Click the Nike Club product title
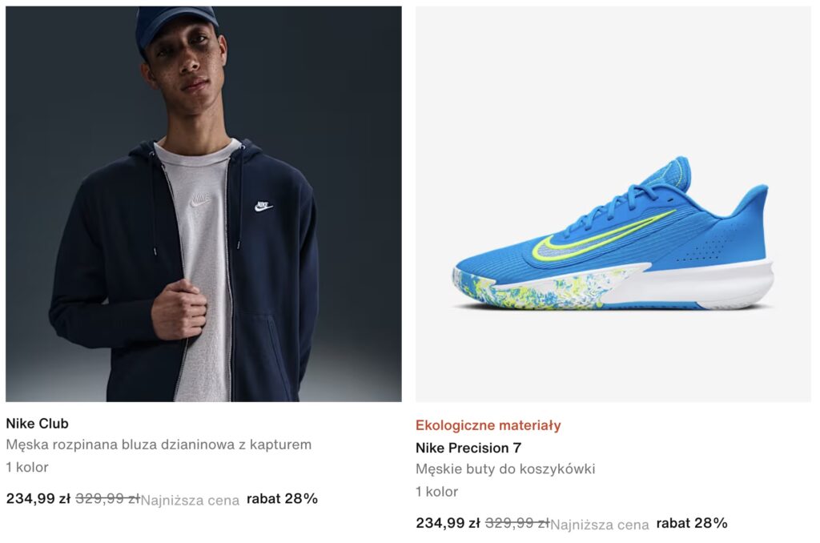 click(x=37, y=423)
